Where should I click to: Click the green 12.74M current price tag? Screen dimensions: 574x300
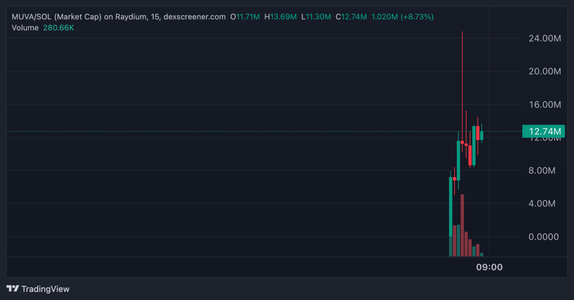pyautogui.click(x=543, y=131)
